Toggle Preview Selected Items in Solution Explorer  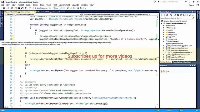click(x=193, y=15)
